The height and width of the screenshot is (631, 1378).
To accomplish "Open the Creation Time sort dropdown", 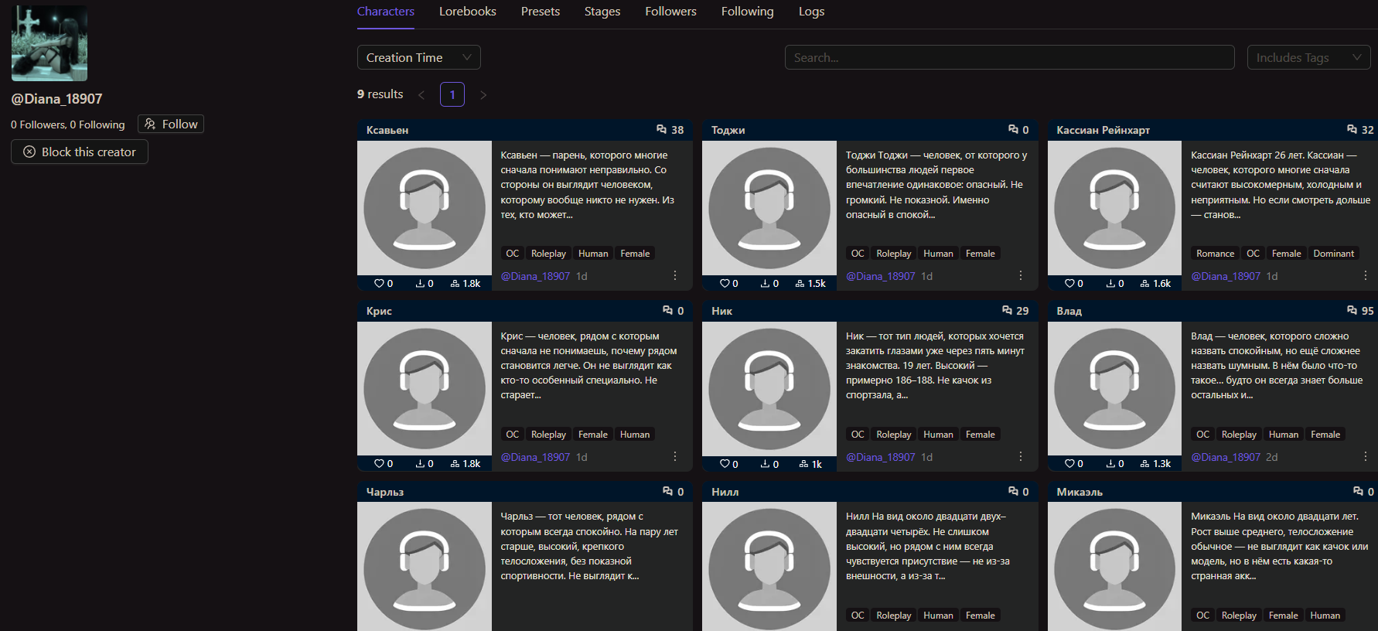I will (419, 57).
